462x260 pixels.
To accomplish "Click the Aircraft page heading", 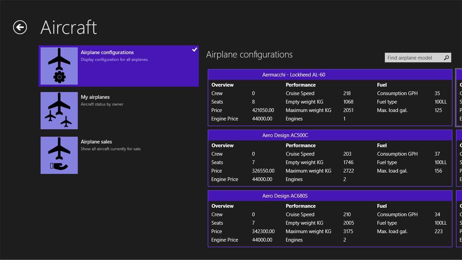I will 68,27.
